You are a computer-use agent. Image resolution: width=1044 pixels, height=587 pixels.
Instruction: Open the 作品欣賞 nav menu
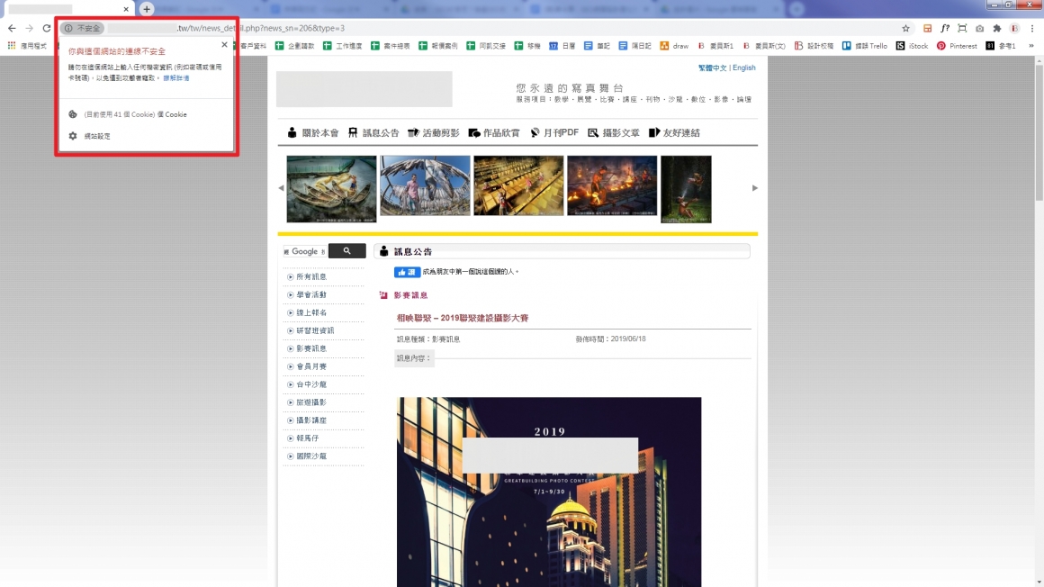tap(494, 132)
